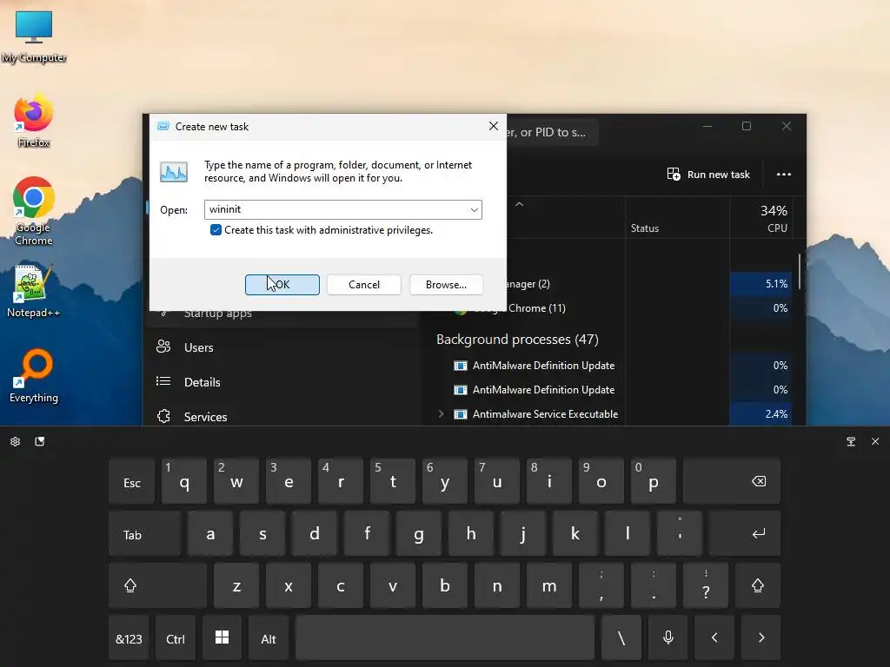Tap the Tab key
Screen dimensions: 890x667
pyautogui.click(x=145, y=534)
